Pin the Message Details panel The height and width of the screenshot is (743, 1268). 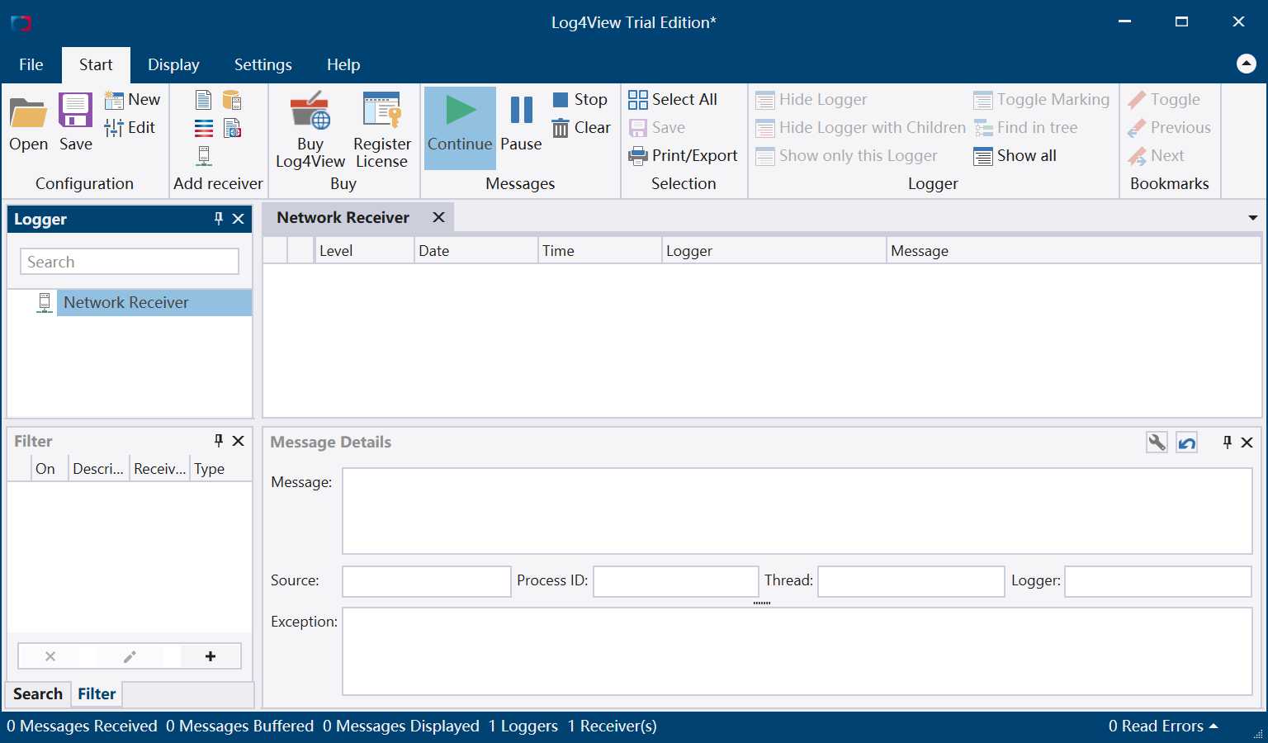(1228, 442)
